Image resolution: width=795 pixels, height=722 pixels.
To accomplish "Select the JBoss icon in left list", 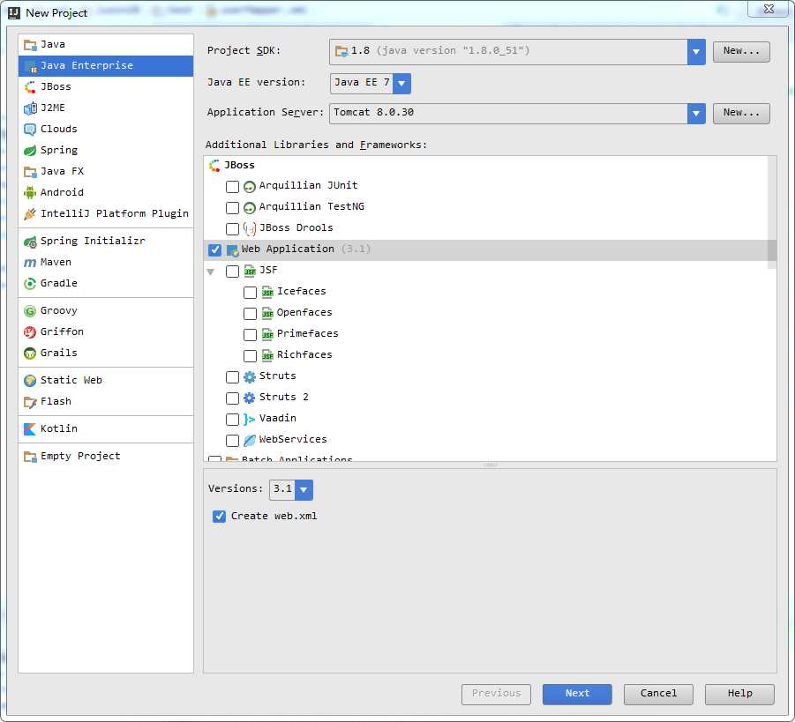I will coord(30,87).
